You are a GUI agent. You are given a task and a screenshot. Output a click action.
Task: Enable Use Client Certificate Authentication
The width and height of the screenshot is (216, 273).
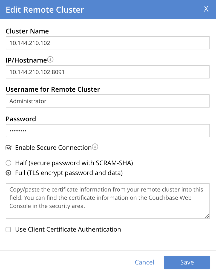tap(8, 229)
